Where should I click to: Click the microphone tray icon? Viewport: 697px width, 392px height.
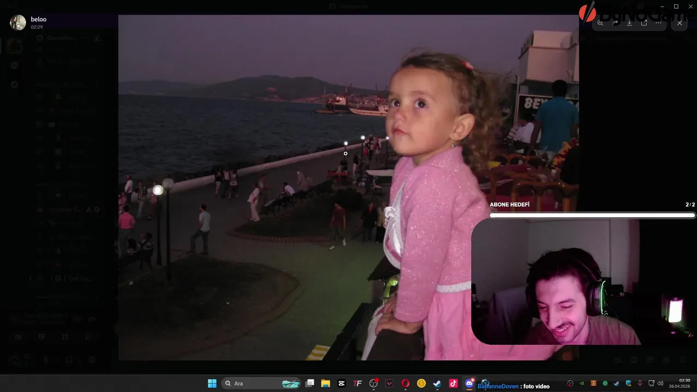tap(640, 383)
